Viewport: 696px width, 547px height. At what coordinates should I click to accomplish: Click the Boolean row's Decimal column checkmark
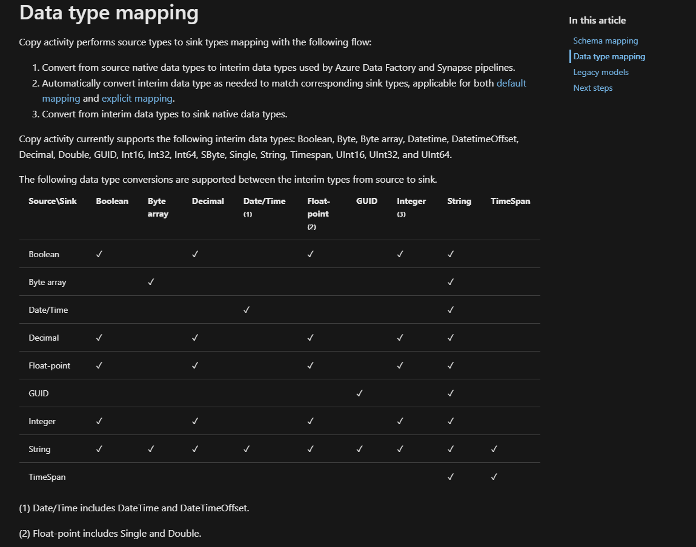pos(195,254)
